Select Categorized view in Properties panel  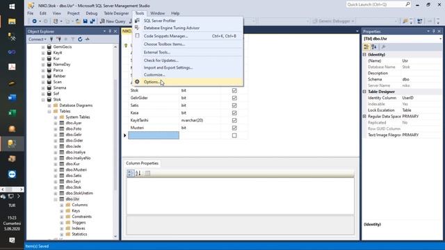[x=366, y=47]
